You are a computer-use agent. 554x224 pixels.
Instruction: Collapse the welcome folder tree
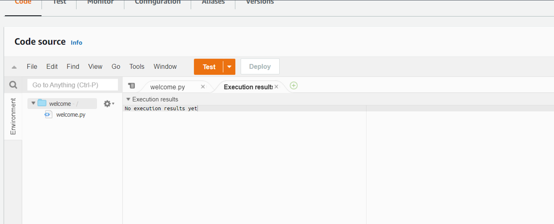point(33,103)
